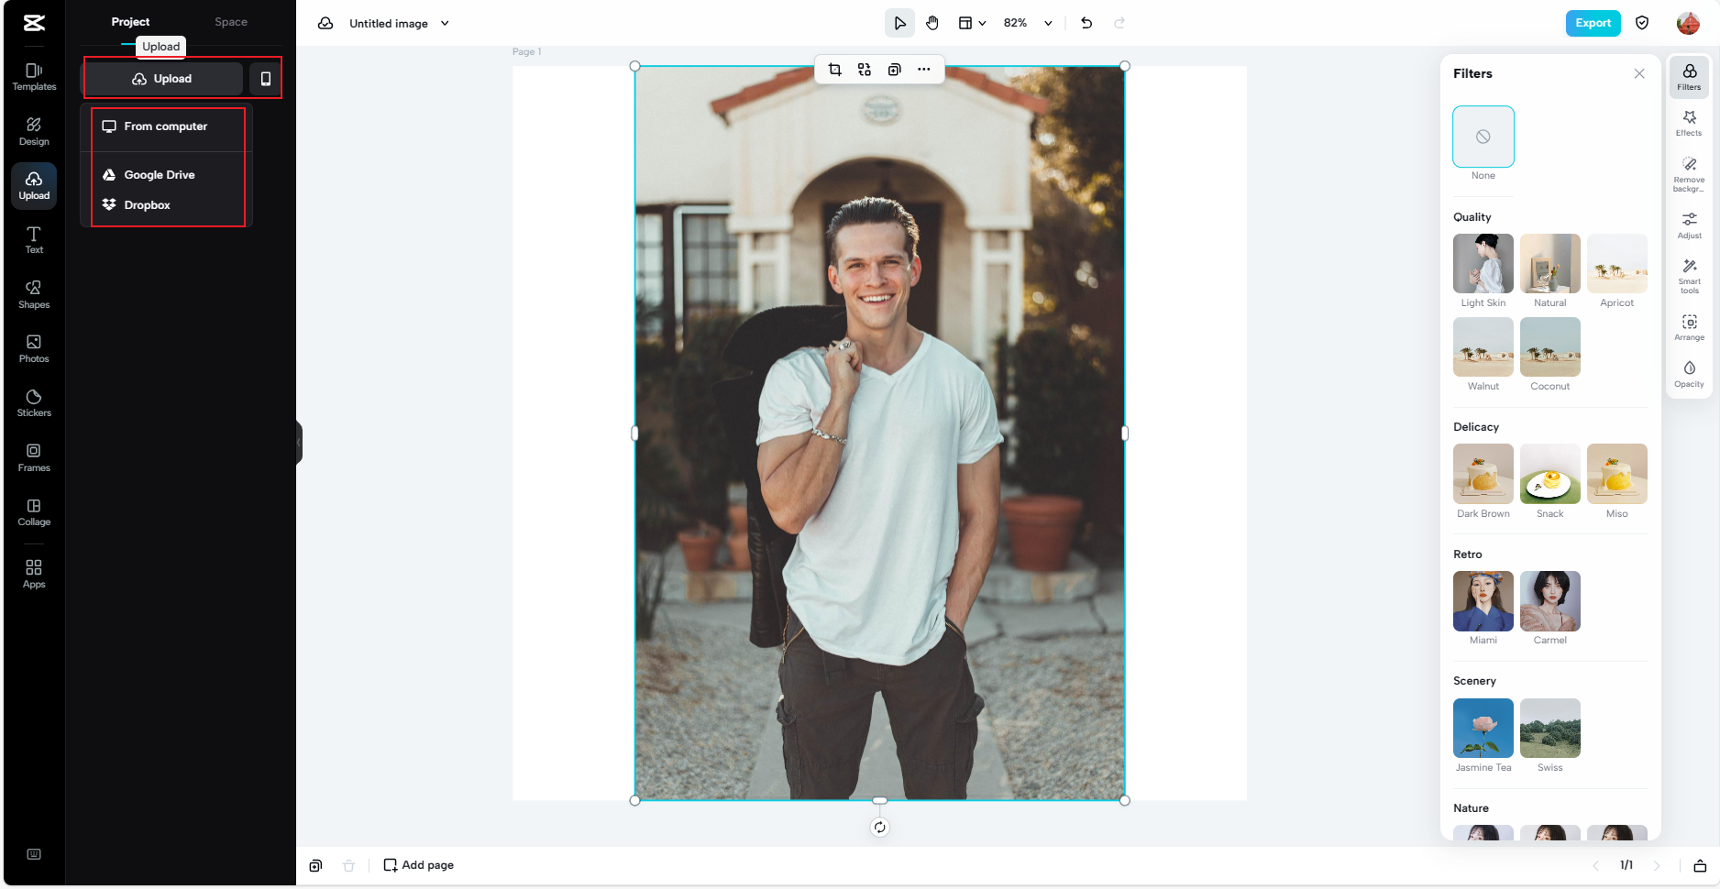The width and height of the screenshot is (1720, 889).
Task: Open the Text panel
Action: coord(33,240)
